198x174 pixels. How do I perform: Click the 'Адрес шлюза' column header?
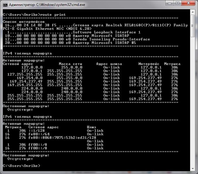tap(109, 64)
